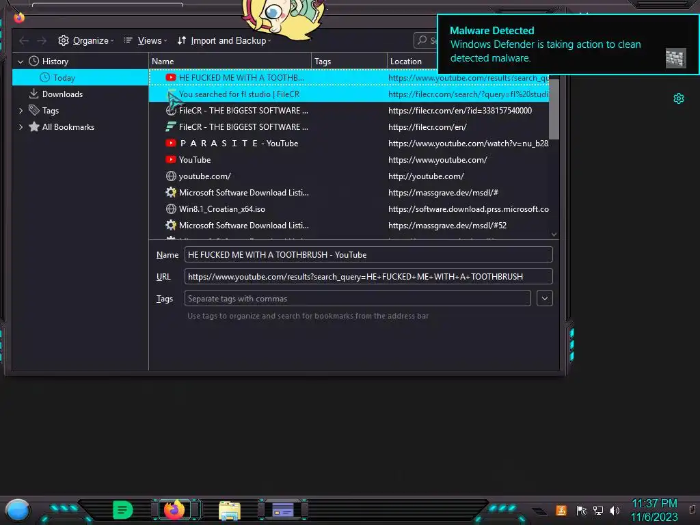The image size is (700, 525).
Task: Click the search history field
Action: point(425,40)
